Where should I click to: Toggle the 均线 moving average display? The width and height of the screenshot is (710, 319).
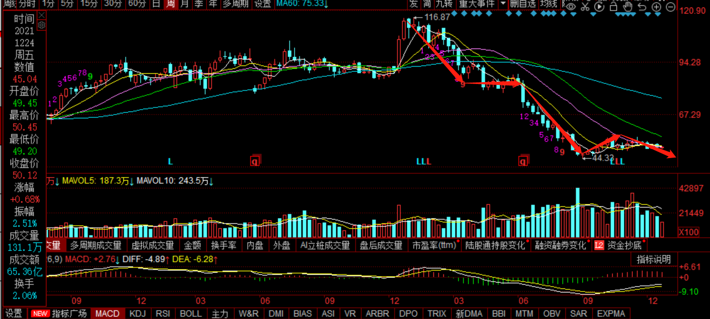[x=549, y=4]
